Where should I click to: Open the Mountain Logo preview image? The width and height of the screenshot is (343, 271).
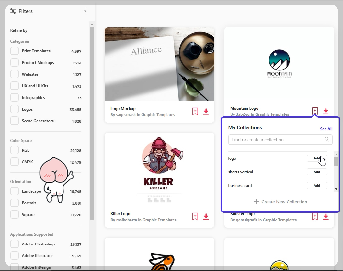tap(279, 64)
